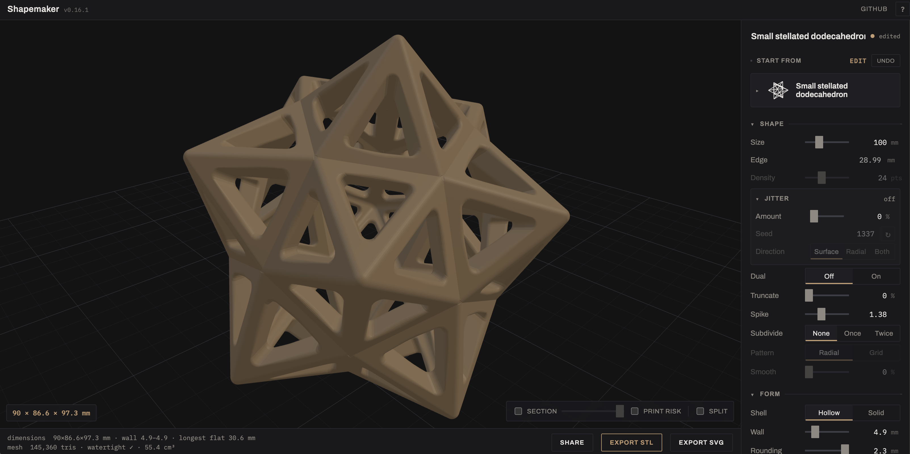Select Solid shell option
Viewport: 910px width, 454px height.
click(x=876, y=413)
